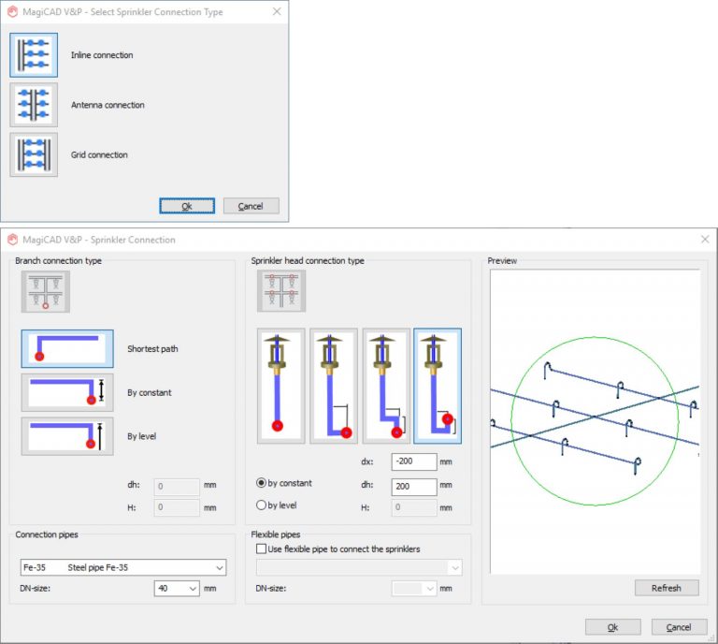Close the Sprinkler Connection dialog

tap(705, 240)
